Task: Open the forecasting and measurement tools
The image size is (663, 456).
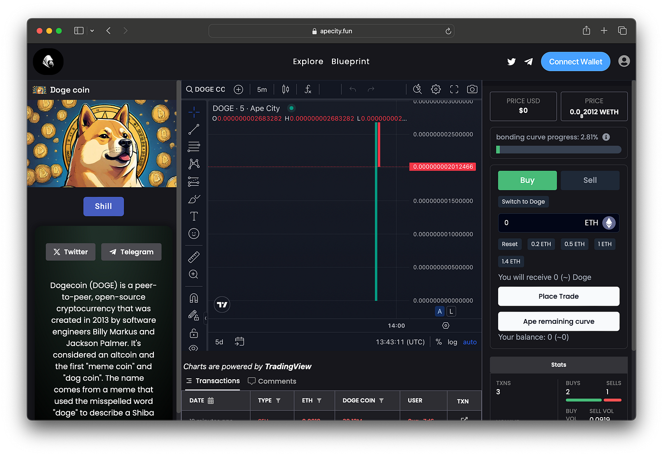Action: [194, 182]
